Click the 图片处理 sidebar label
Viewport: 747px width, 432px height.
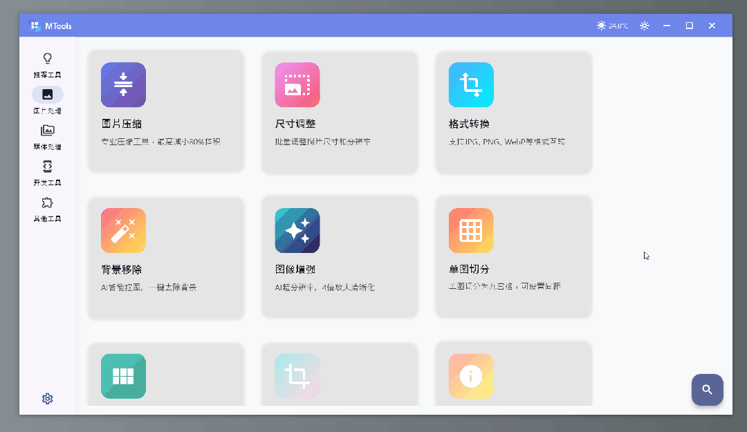[x=47, y=111]
